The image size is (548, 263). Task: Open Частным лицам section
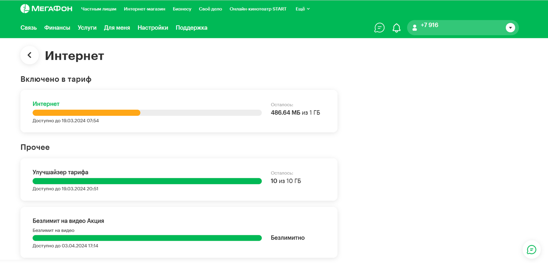(99, 9)
